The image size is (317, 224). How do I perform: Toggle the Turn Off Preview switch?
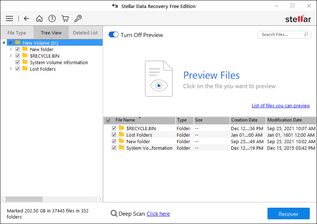coord(113,35)
